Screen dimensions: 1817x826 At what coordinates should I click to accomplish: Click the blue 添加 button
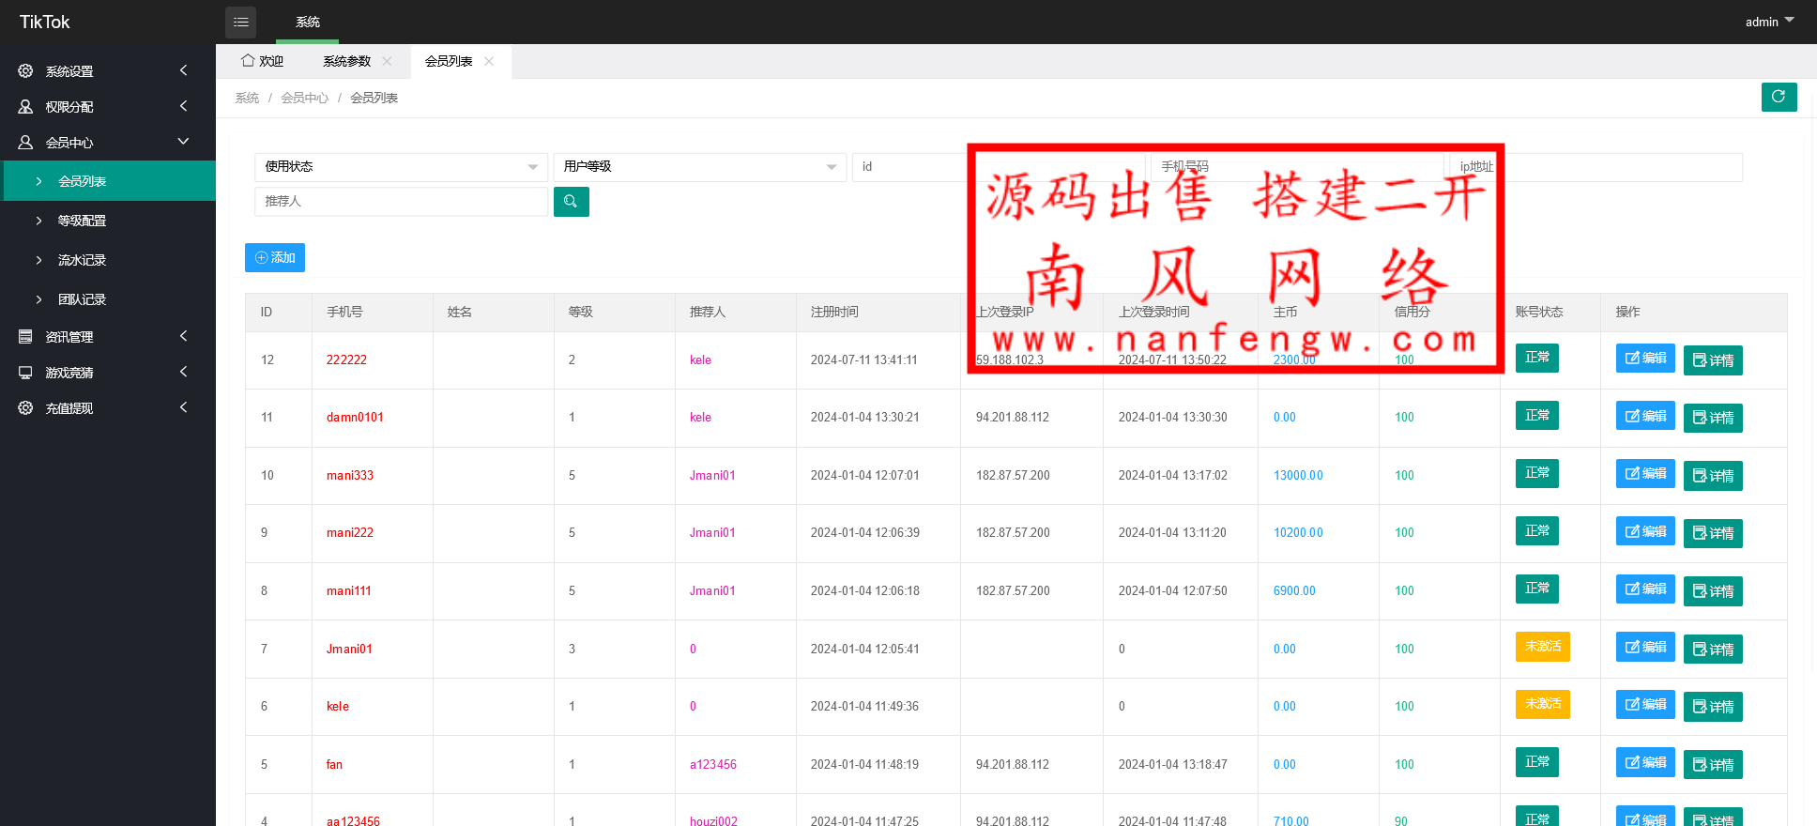(x=275, y=257)
